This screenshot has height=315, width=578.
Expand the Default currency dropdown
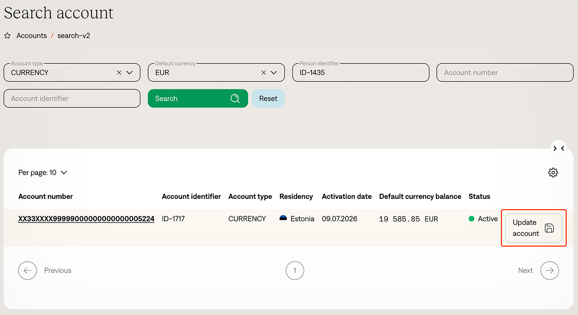(274, 72)
